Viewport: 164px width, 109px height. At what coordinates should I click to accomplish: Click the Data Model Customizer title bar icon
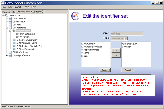coord(3,3)
